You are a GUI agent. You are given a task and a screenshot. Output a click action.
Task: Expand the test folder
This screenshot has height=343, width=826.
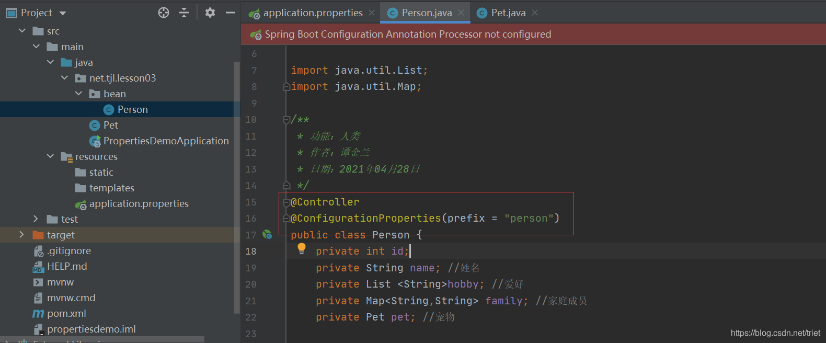point(36,219)
